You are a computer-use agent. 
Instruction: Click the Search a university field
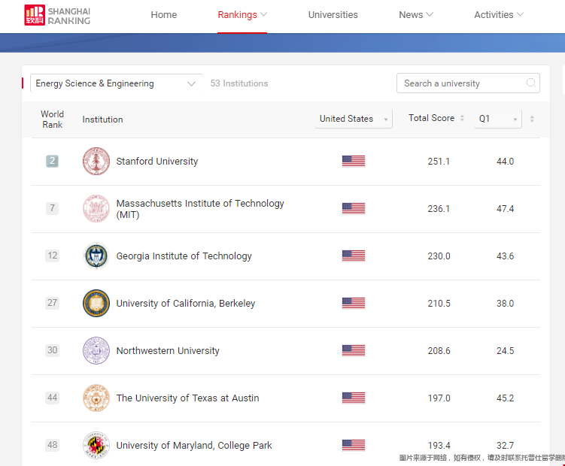[x=468, y=83]
